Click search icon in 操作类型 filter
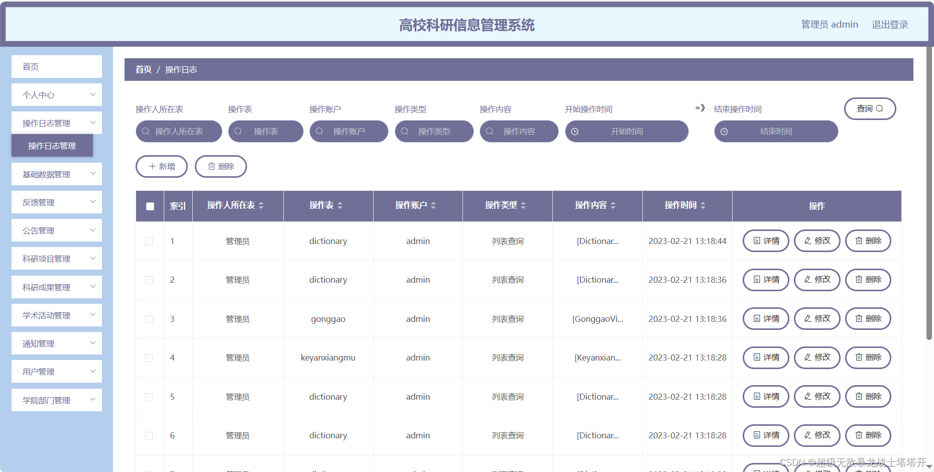This screenshot has height=472, width=934. pos(405,131)
